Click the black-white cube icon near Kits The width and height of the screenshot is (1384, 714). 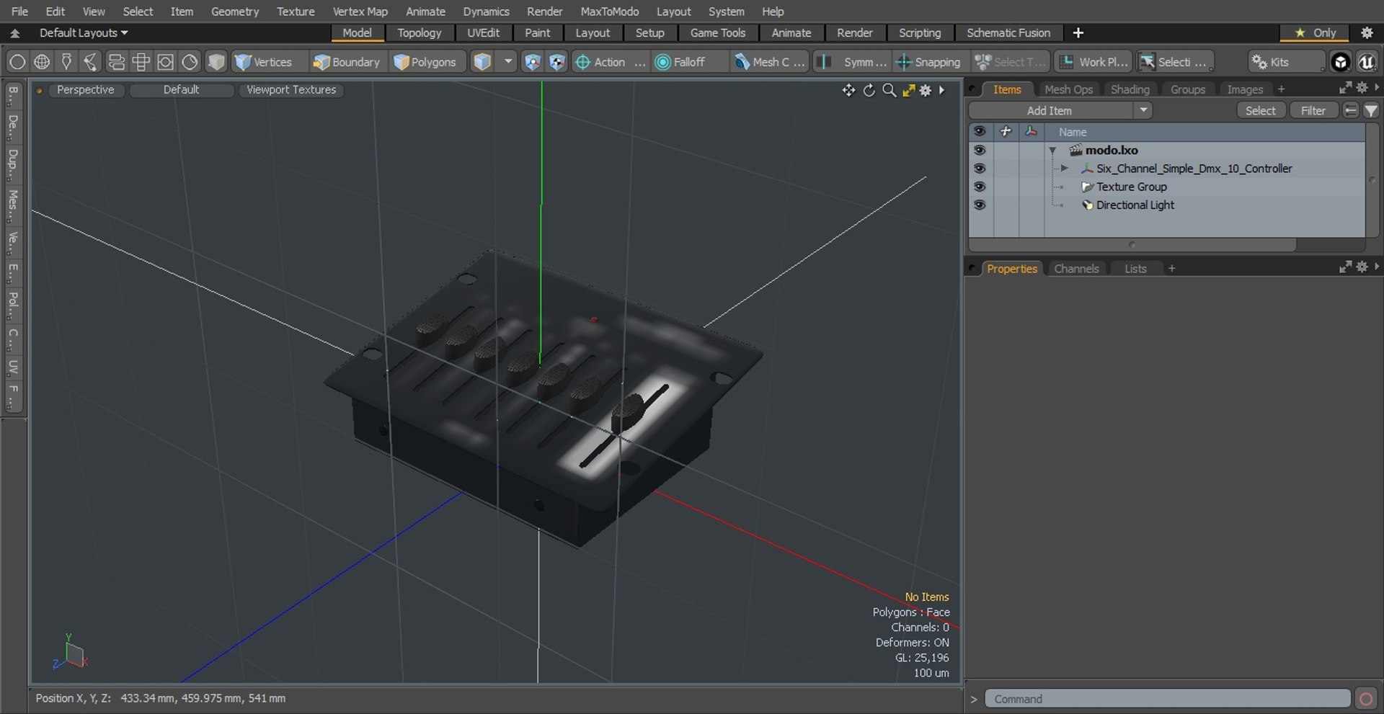pos(1340,62)
